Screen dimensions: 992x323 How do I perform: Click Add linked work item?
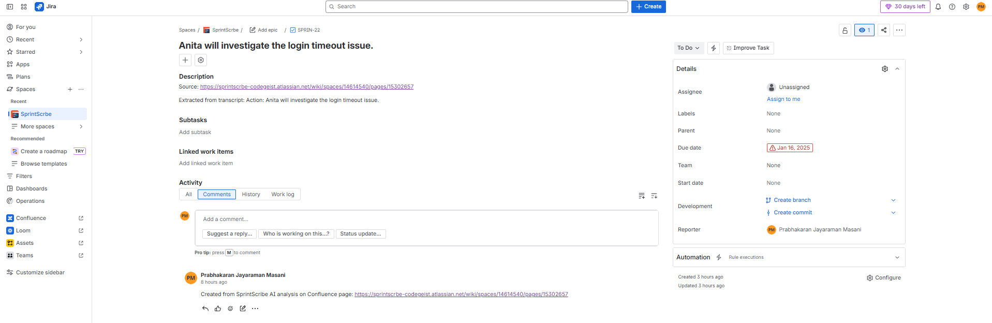(x=206, y=164)
